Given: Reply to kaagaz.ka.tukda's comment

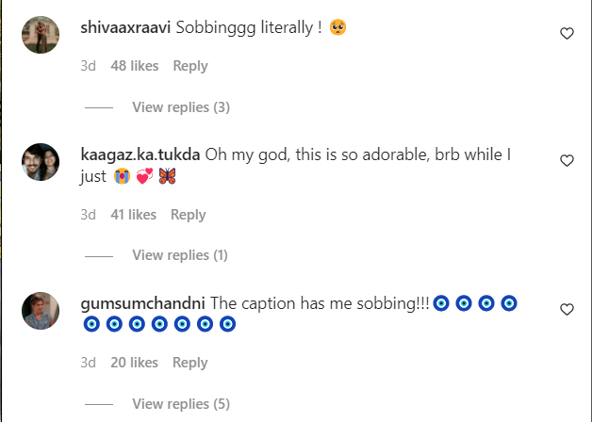Looking at the screenshot, I should pos(189,215).
